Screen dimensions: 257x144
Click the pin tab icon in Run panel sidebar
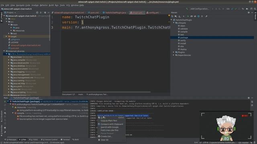click(x=5, y=132)
